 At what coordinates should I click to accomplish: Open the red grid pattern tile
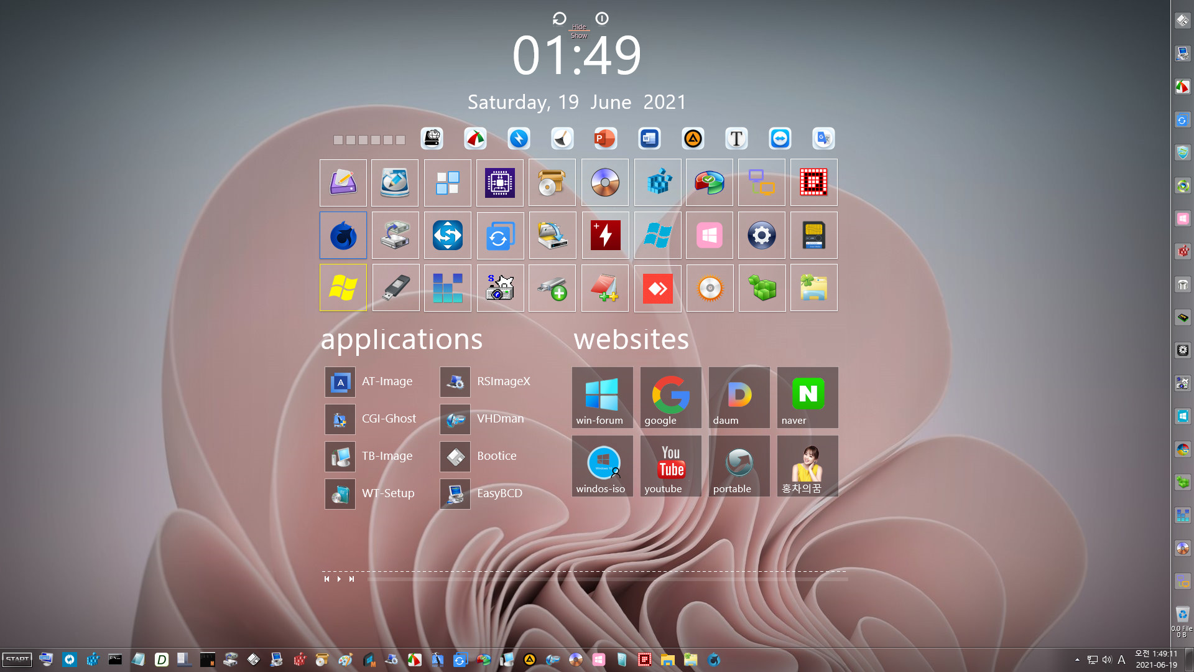point(814,182)
